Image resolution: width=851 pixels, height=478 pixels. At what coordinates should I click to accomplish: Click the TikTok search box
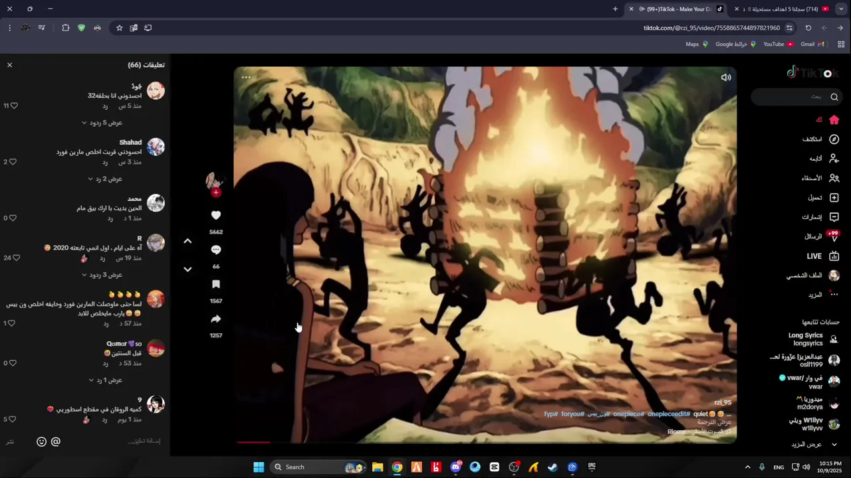point(796,97)
